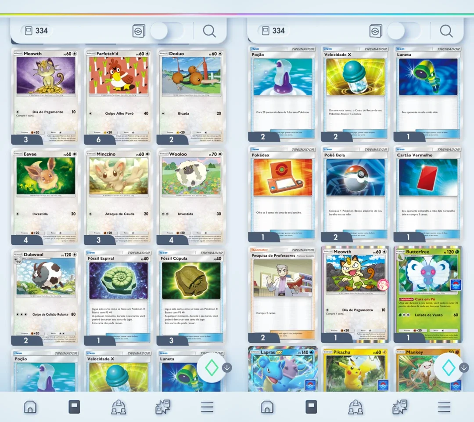The image size is (474, 422).
Task: Open the Doduo card
Action: click(x=191, y=96)
